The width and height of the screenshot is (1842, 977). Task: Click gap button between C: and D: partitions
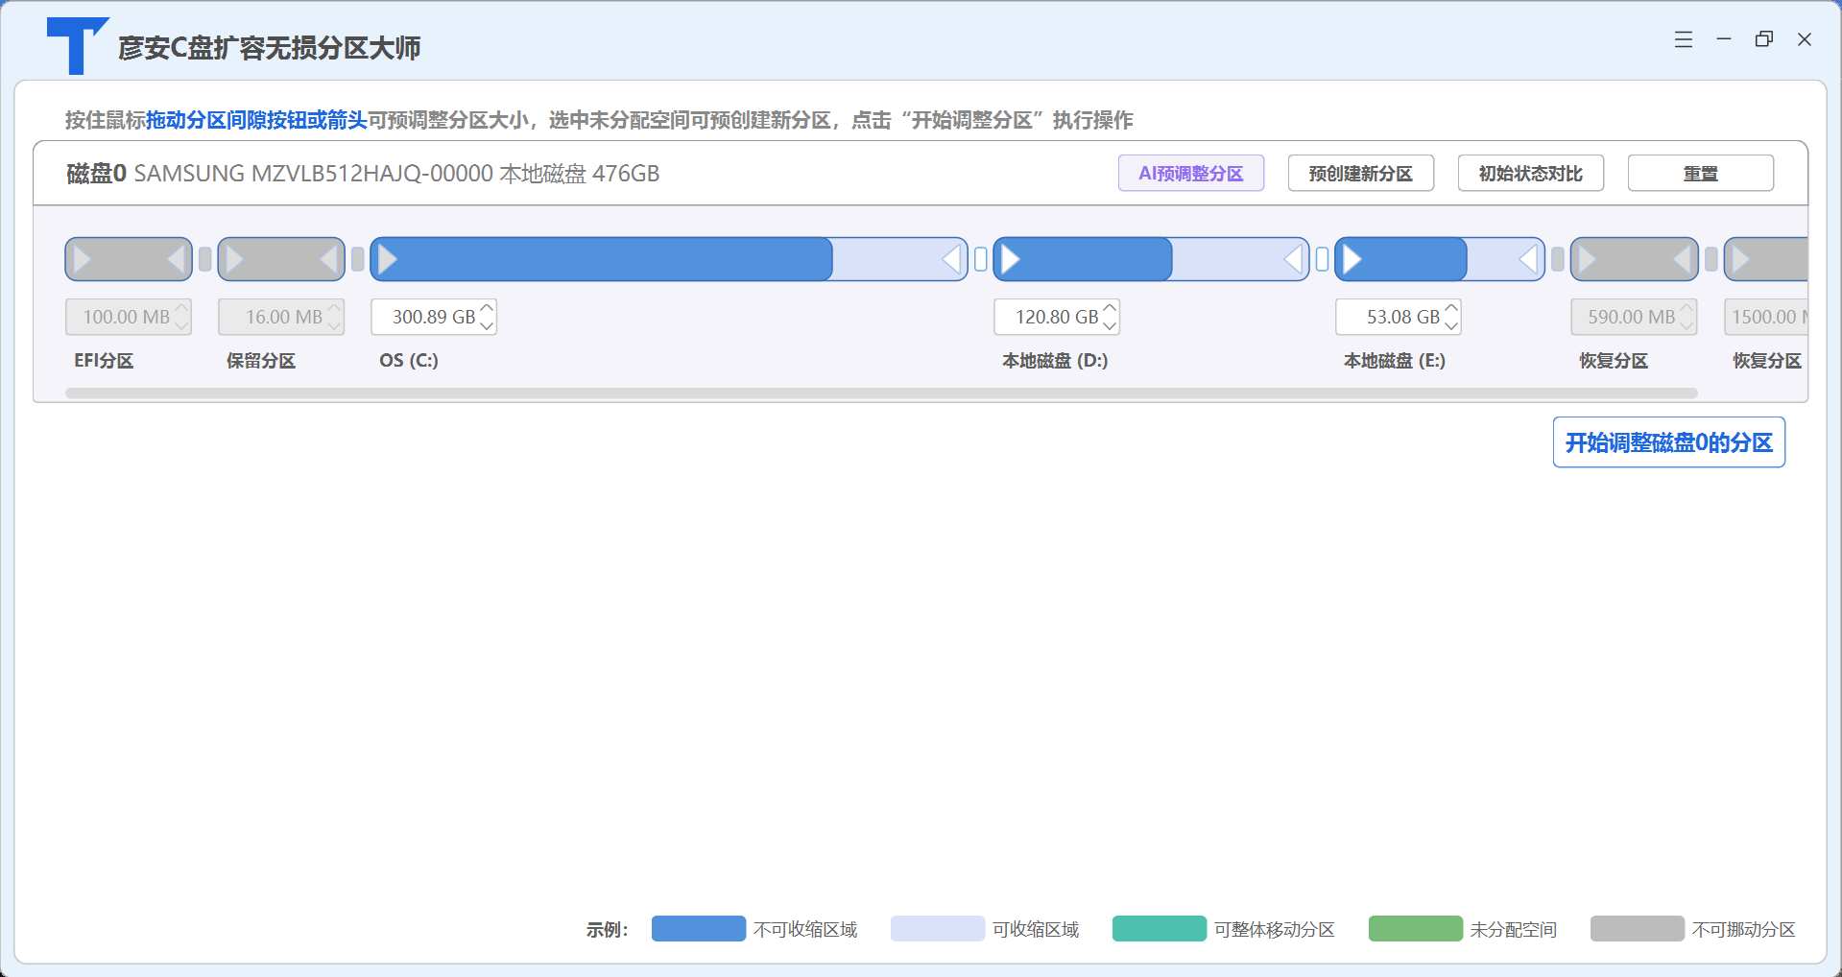tap(980, 259)
